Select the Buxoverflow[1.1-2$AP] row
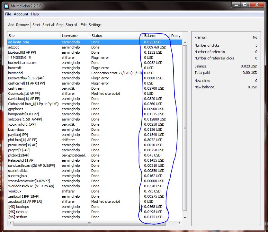The image size is (268, 232). pos(95,78)
